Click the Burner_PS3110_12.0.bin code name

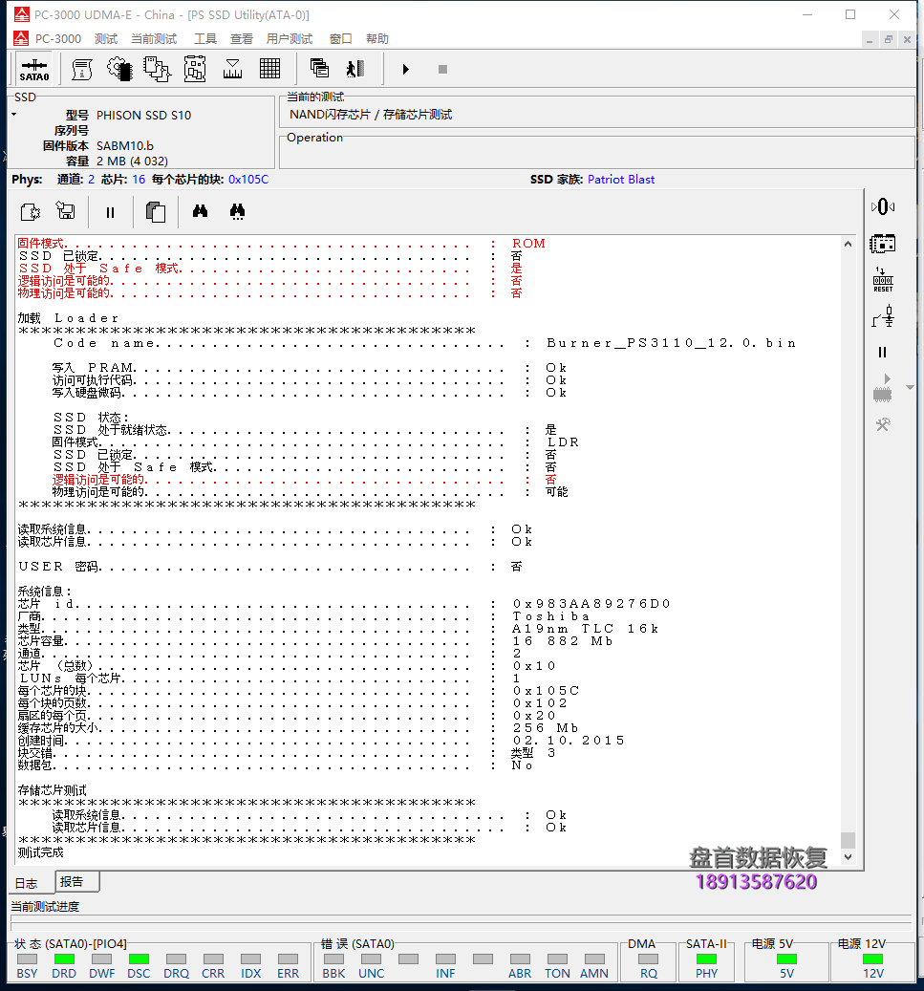pos(671,343)
